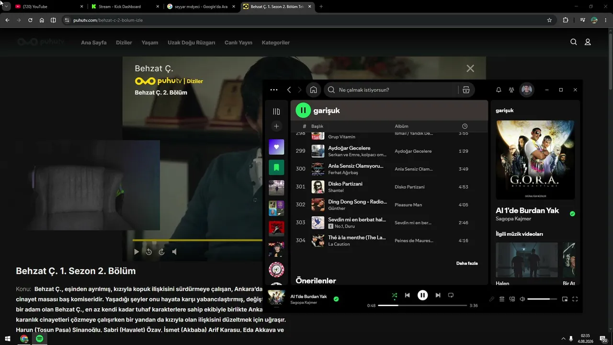Open Chrome's tab search dropdown
The width and height of the screenshot is (613, 345).
6,7
